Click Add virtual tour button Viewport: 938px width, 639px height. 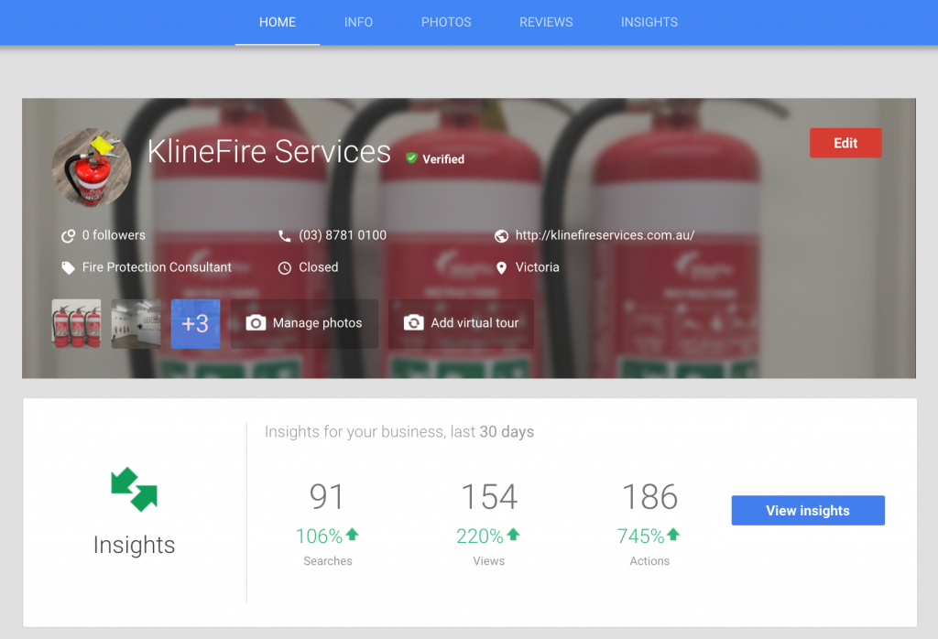point(462,323)
